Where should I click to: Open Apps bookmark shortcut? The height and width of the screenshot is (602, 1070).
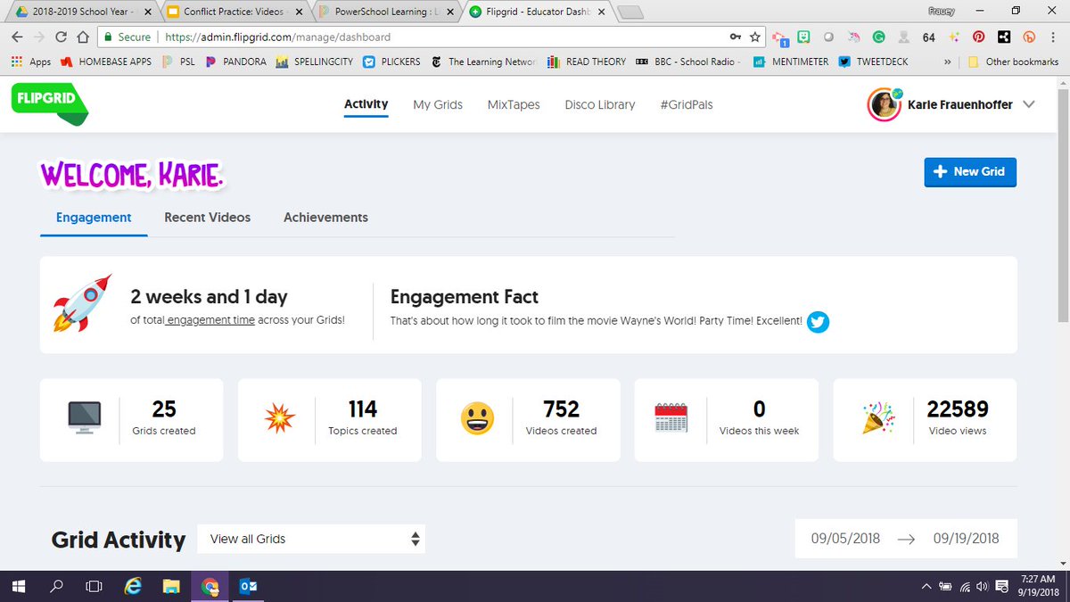(31, 62)
